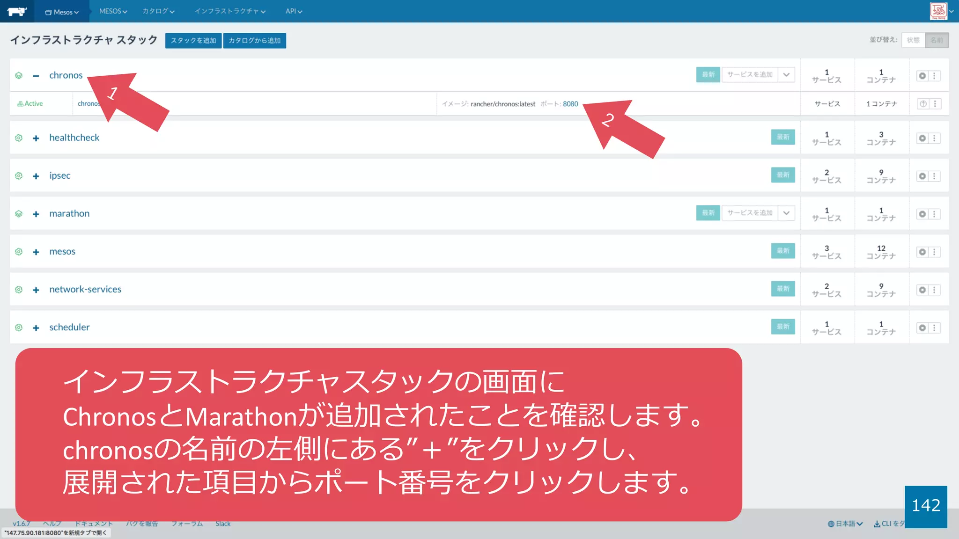This screenshot has width=959, height=539.
Task: Open the chronos サービスを追加 dropdown arrow
Action: (786, 75)
